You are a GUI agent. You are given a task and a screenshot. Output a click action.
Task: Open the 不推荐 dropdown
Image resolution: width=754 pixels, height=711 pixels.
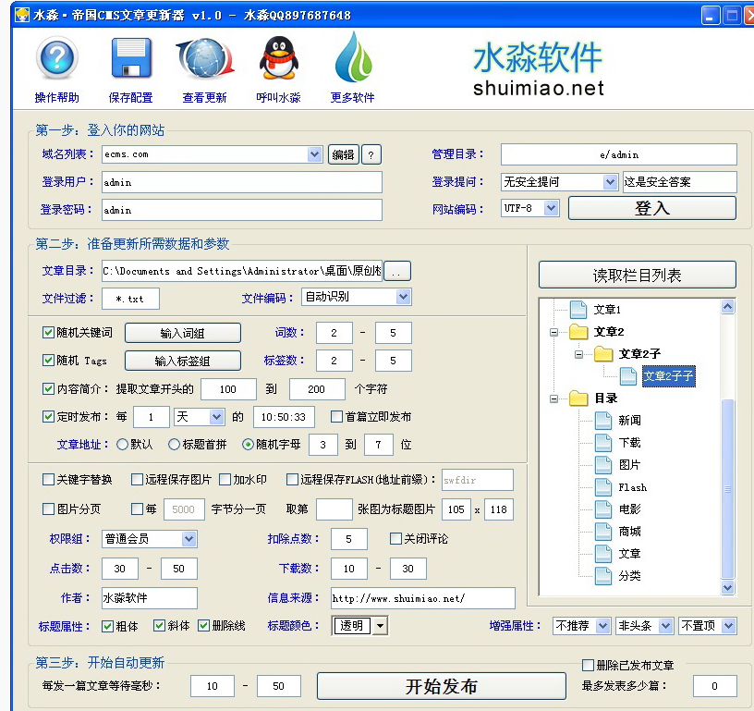point(602,626)
